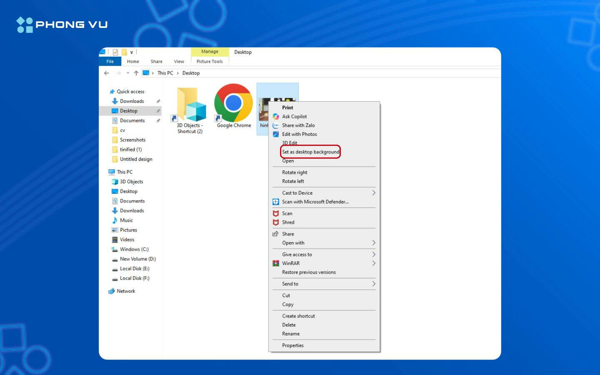The image size is (600, 375).
Task: Select Screenshots folder in Quick access
Action: pos(132,140)
